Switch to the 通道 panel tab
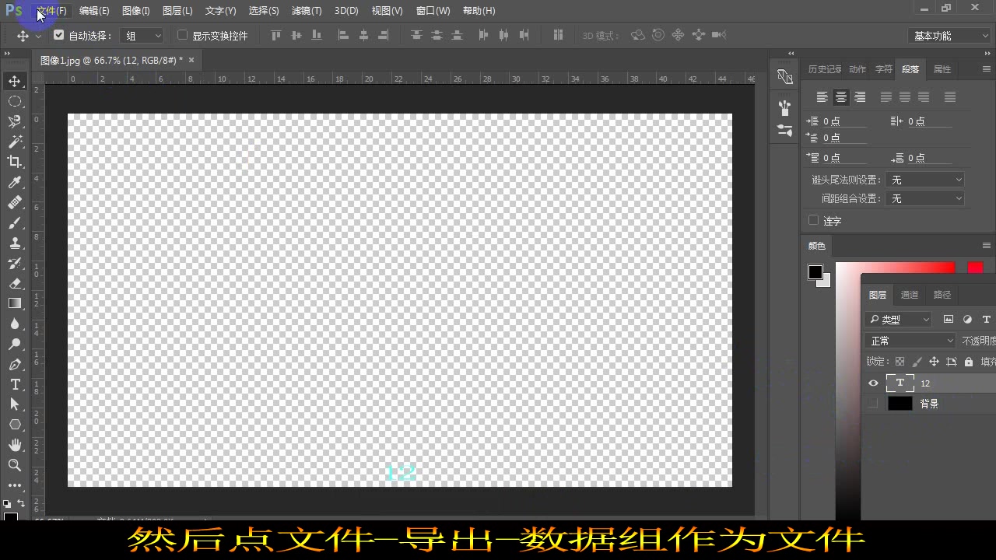The height and width of the screenshot is (560, 996). coord(910,295)
